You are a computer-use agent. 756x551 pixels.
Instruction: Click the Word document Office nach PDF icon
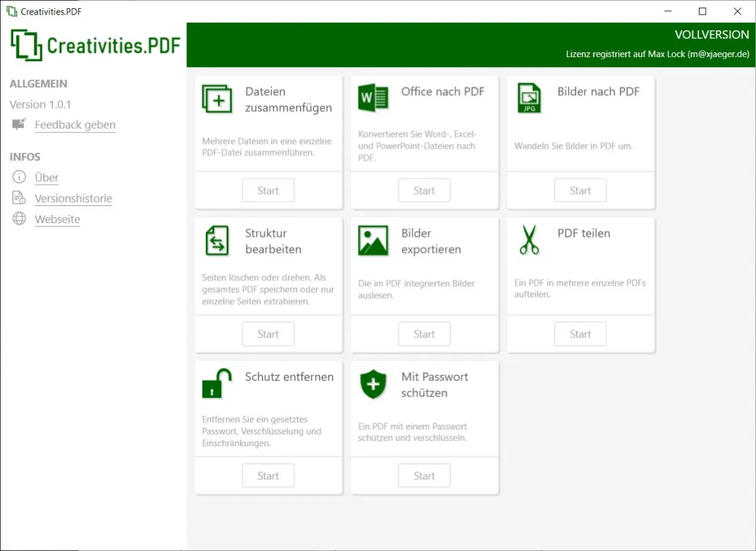coord(372,98)
